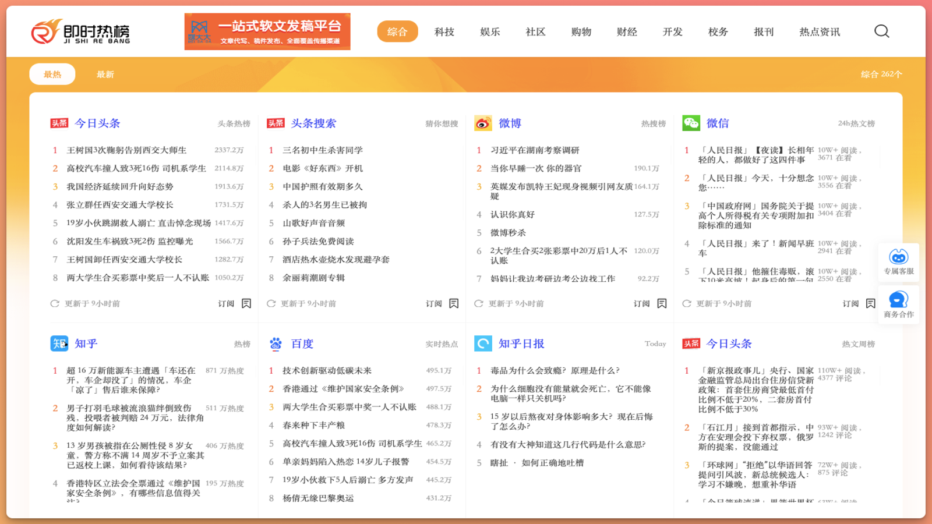
Task: Open search item 酒店热水壶烧水发现避孕套
Action: coord(336,259)
